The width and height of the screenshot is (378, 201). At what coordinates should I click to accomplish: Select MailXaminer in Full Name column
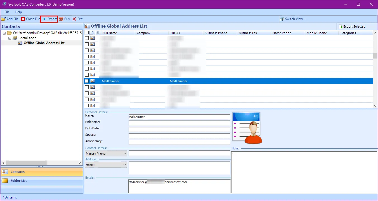(110, 81)
